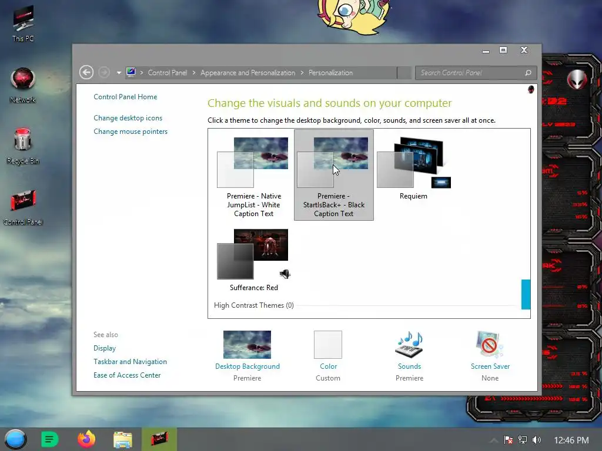Click the forward navigation arrow
This screenshot has width=602, height=451.
coord(103,72)
